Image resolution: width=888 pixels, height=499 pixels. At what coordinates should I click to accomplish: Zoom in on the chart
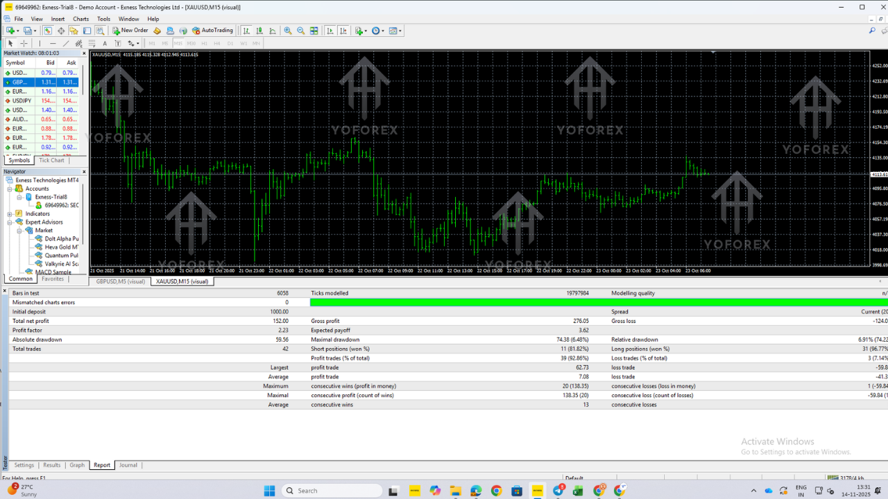288,30
